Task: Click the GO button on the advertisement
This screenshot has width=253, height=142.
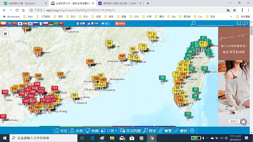Action: [234, 121]
